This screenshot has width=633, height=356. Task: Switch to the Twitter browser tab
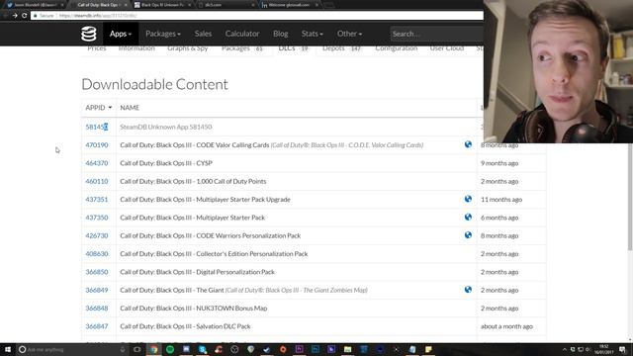coord(35,5)
